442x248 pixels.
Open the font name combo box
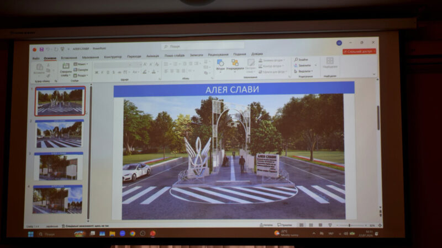tap(113, 65)
